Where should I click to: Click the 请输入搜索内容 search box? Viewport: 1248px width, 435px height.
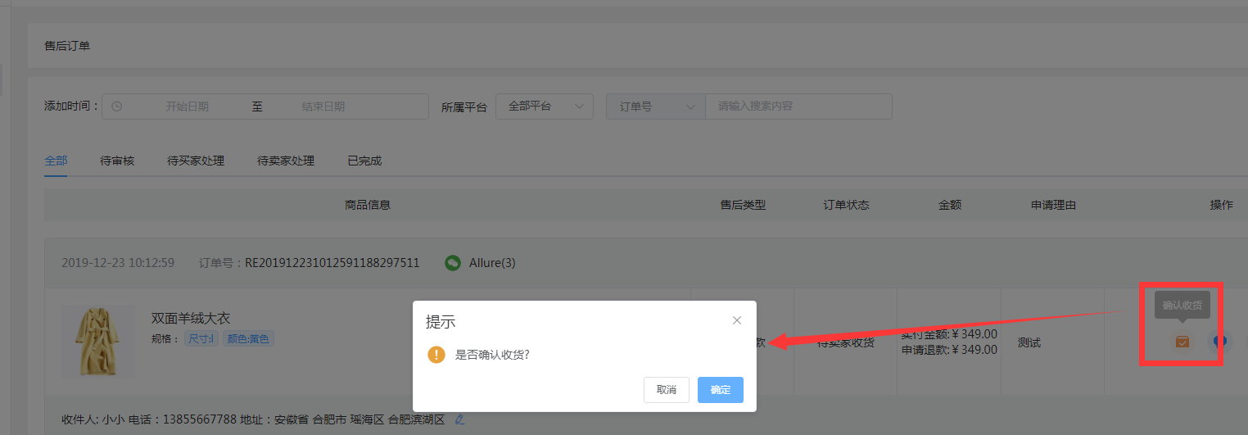pyautogui.click(x=798, y=106)
